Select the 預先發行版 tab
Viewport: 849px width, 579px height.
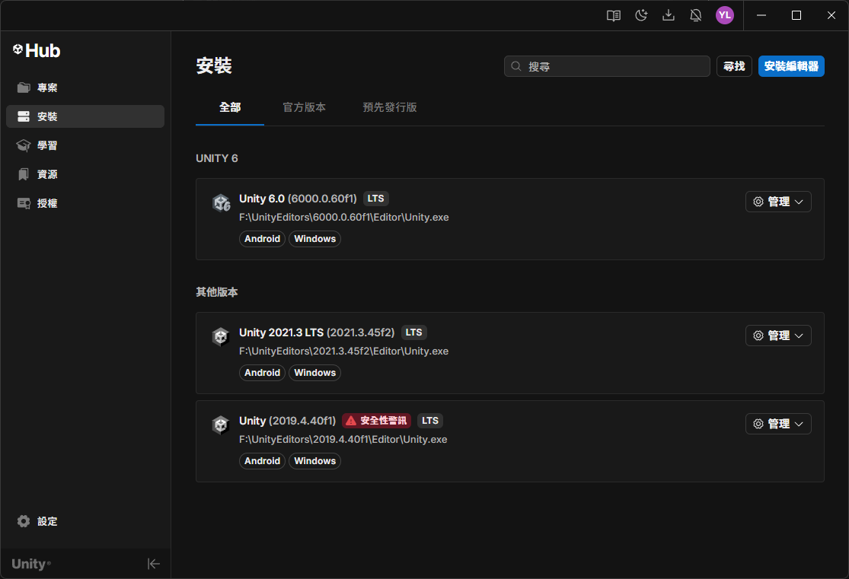[390, 107]
